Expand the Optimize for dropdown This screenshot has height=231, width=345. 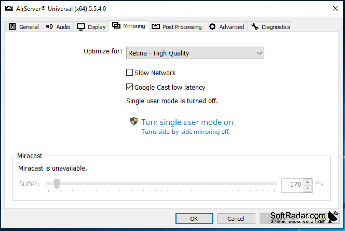195,53
